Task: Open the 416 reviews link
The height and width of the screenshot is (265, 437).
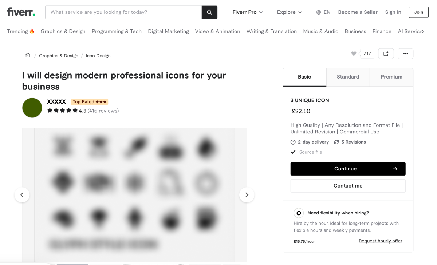Action: [x=103, y=111]
